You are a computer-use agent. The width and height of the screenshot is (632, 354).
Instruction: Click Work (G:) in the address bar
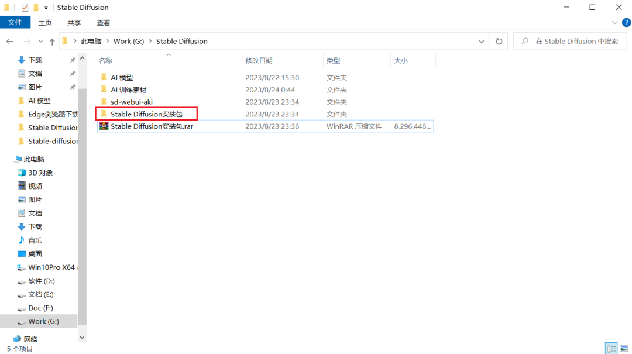pos(129,41)
